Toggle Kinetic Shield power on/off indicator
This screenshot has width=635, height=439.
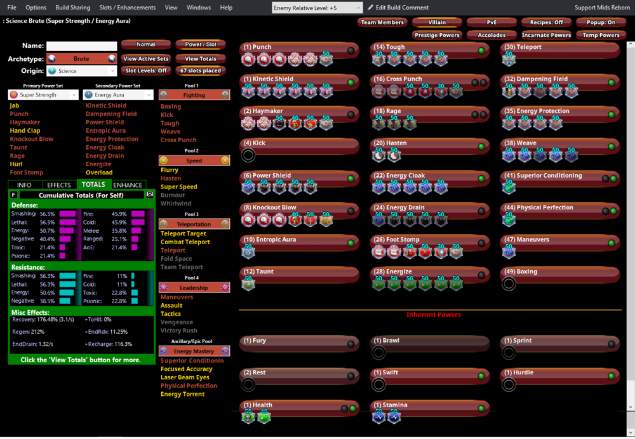pos(351,82)
